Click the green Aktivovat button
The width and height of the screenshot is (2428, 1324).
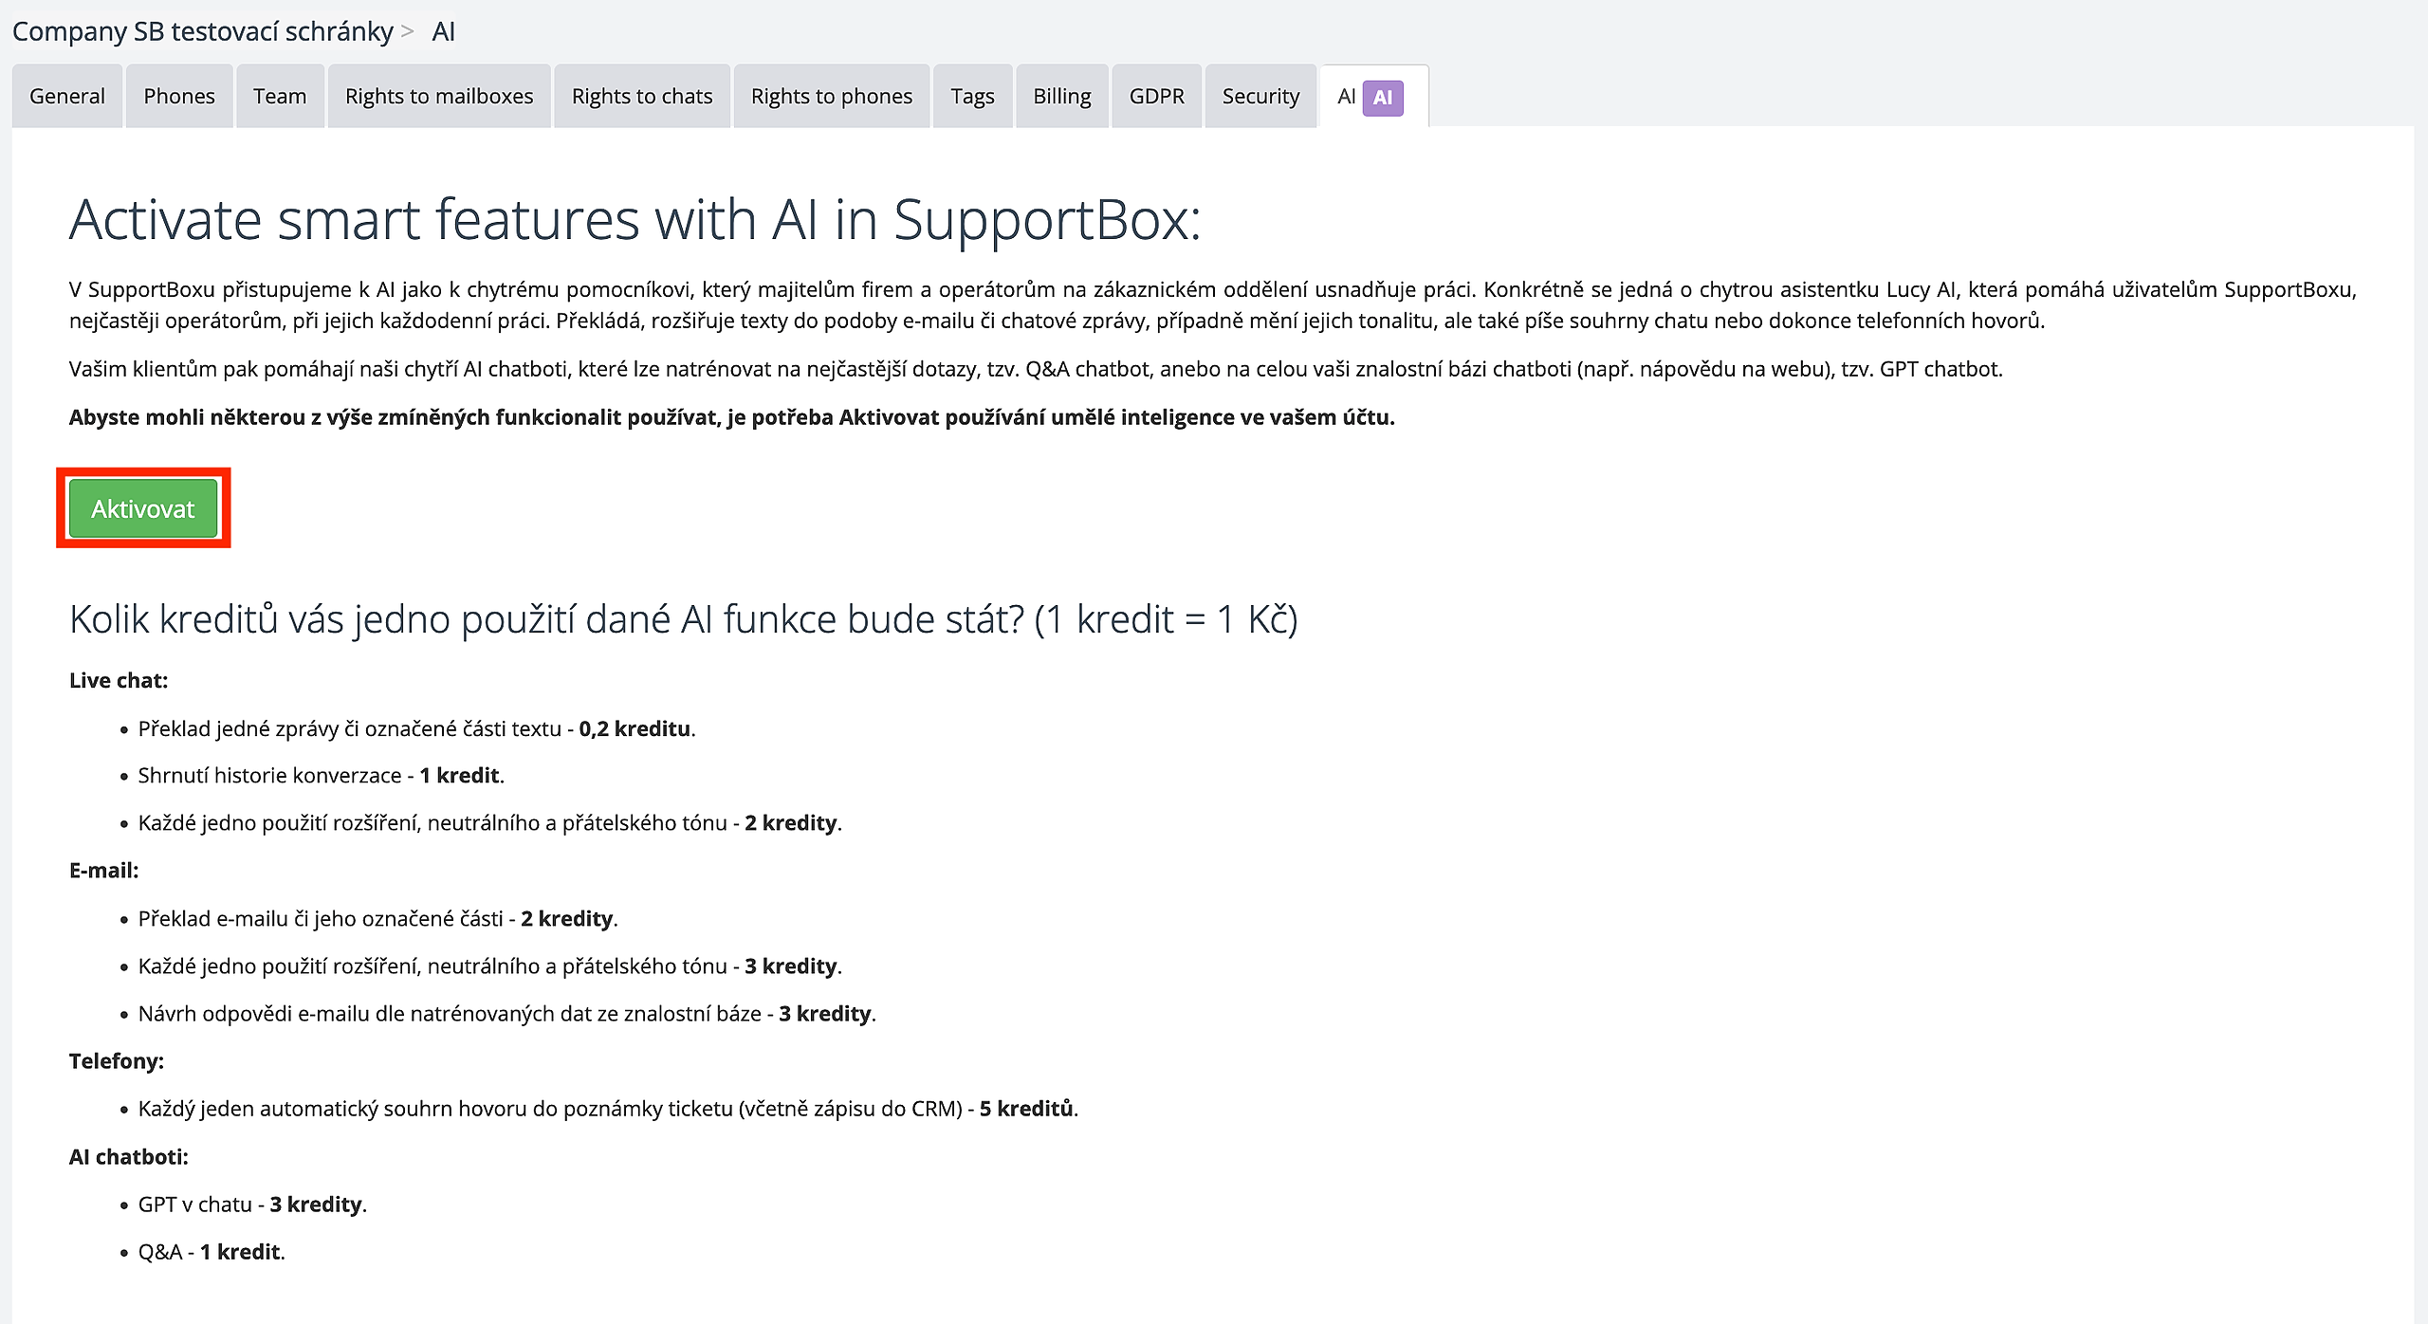(142, 508)
